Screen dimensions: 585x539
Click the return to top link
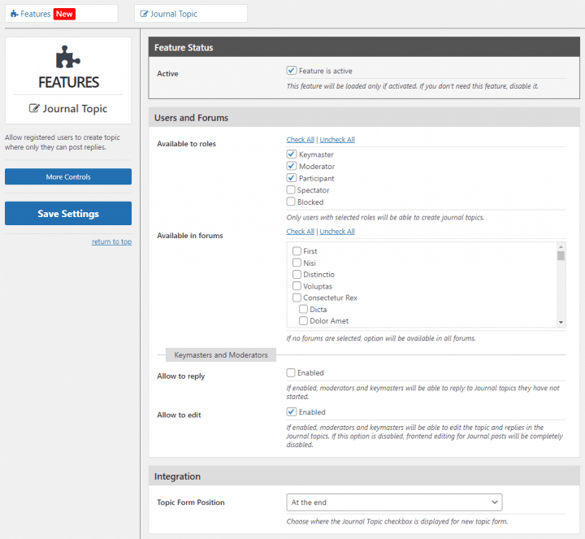pos(111,241)
